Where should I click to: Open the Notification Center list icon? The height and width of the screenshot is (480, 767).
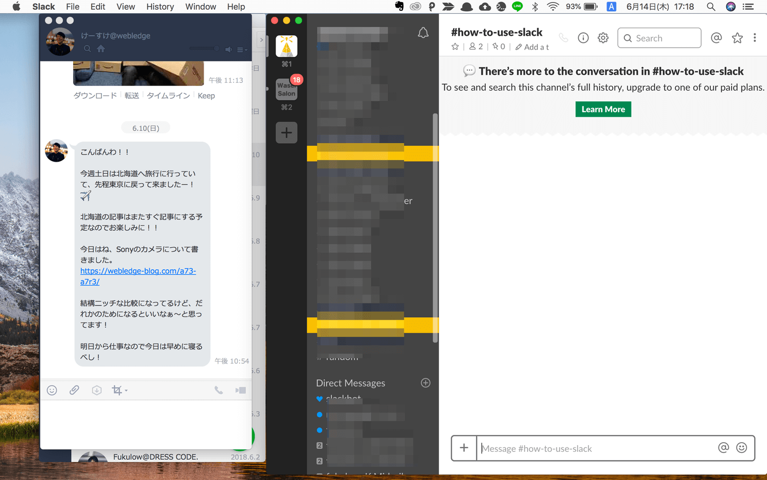click(749, 7)
